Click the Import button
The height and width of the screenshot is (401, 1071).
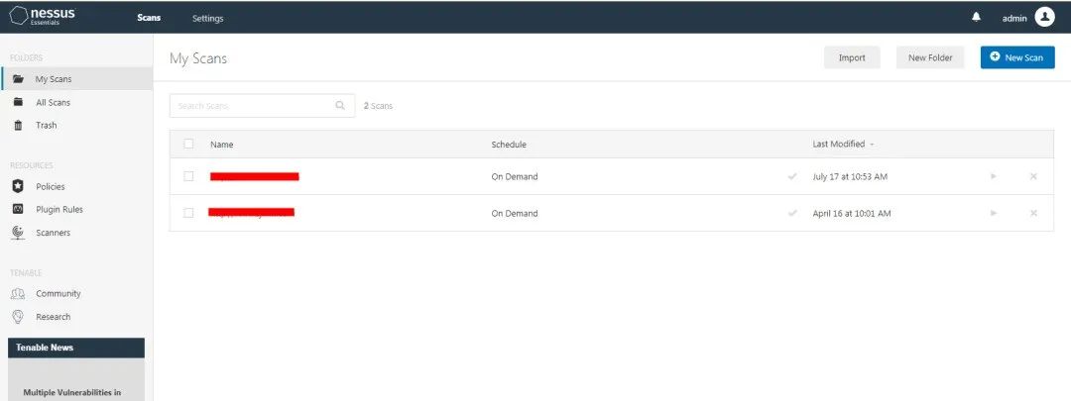coord(852,57)
